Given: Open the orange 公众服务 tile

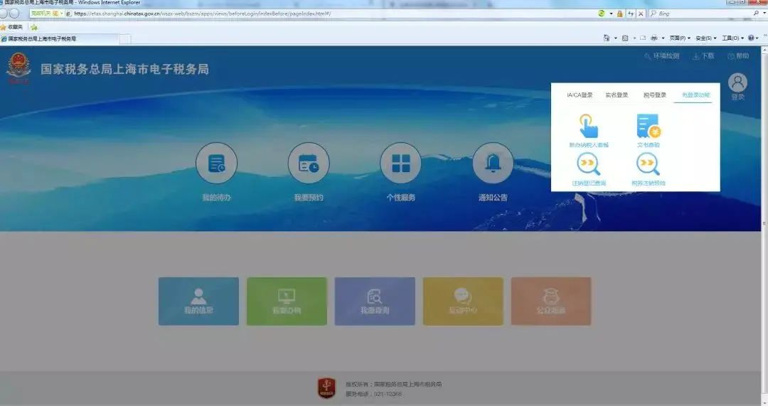Looking at the screenshot, I should pyautogui.click(x=551, y=301).
